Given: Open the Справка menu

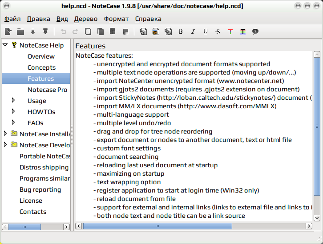Looking at the screenshot, I should coord(148,19).
